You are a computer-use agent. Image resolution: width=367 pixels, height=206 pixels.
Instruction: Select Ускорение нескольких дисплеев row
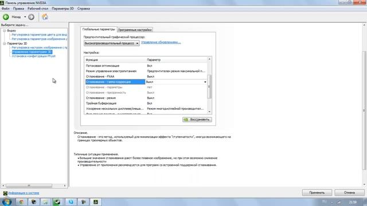point(146,109)
